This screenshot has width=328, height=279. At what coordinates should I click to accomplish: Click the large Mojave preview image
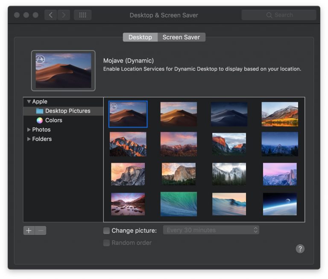click(63, 71)
